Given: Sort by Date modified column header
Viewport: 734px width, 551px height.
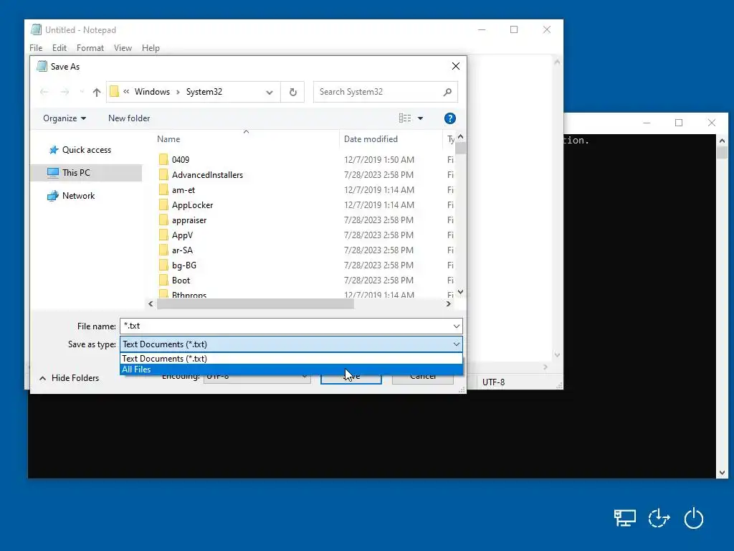Looking at the screenshot, I should (391, 139).
